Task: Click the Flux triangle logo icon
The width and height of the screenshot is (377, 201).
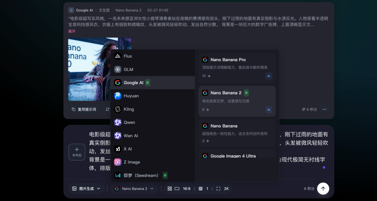Action: [118, 56]
